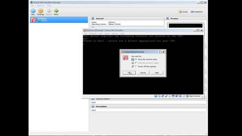242x136 pixels.
Task: Click the Right Control host key label
Action: [195, 96]
